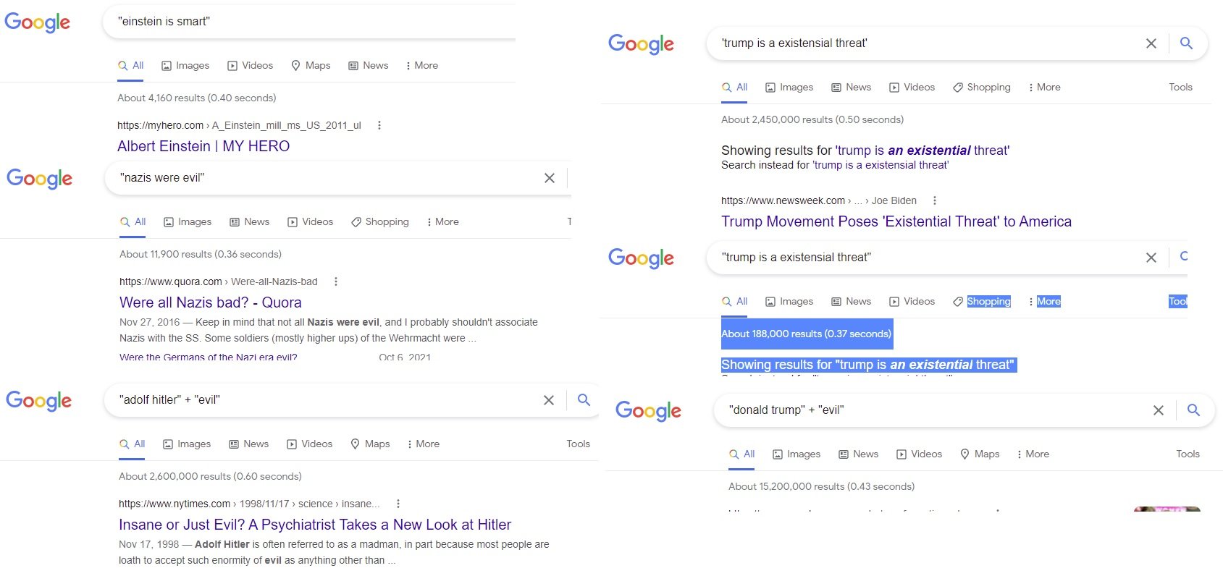Click search magnifier beside "adolf hitler" + "evil" query
This screenshot has width=1223, height=576.
point(584,399)
